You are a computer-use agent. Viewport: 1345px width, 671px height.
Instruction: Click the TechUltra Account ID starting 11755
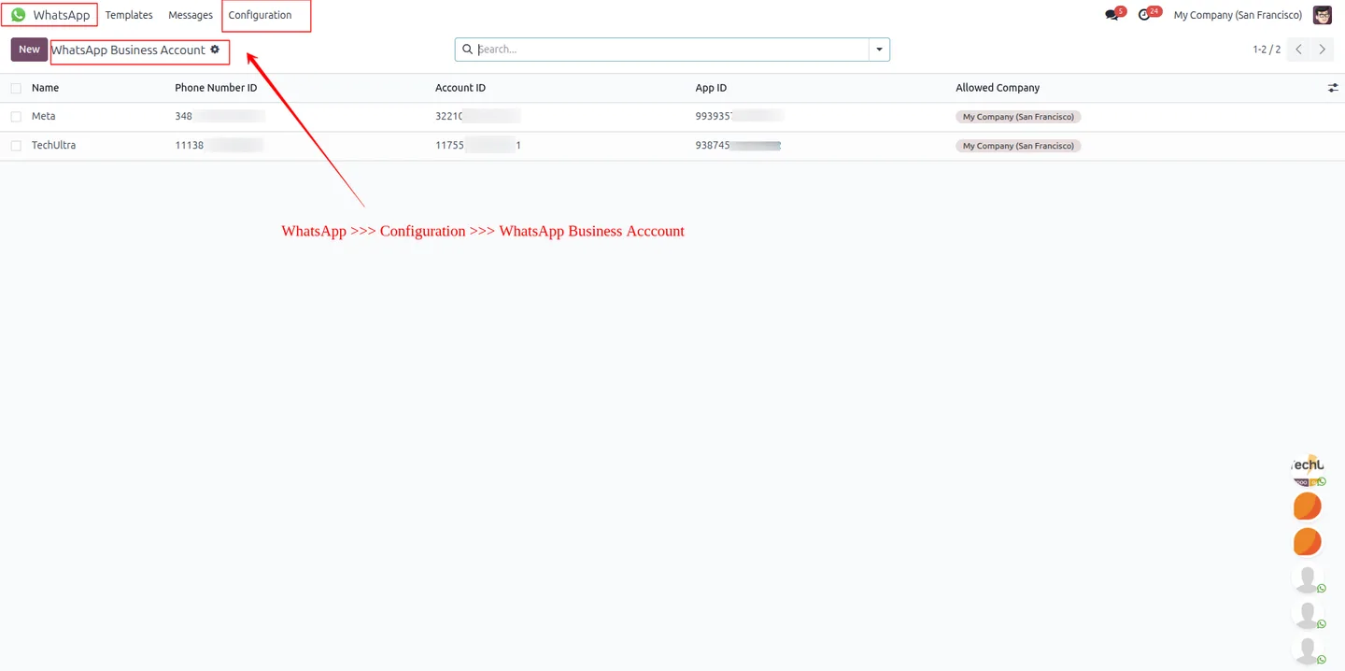[478, 146]
